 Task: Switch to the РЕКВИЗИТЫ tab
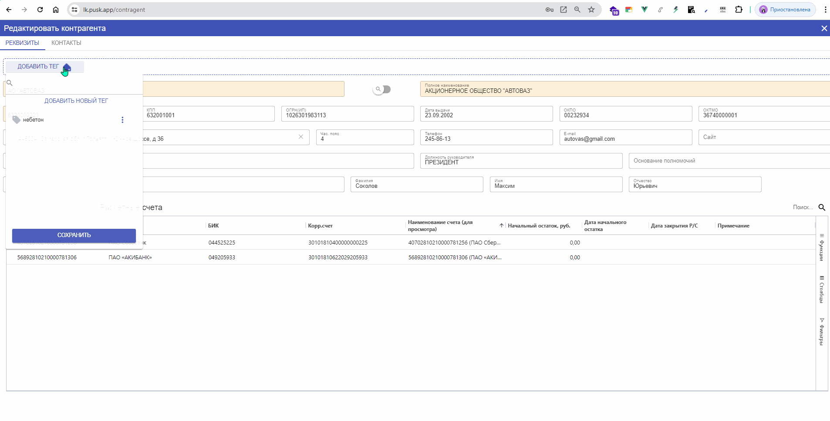[x=22, y=43]
